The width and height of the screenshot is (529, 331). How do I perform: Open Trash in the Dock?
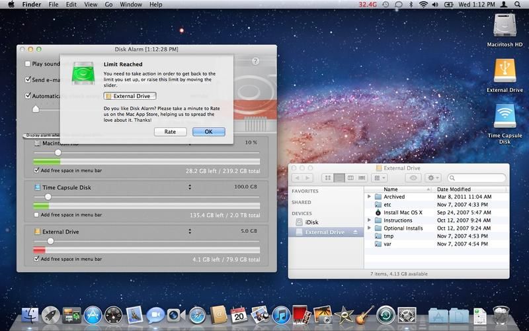click(x=501, y=315)
